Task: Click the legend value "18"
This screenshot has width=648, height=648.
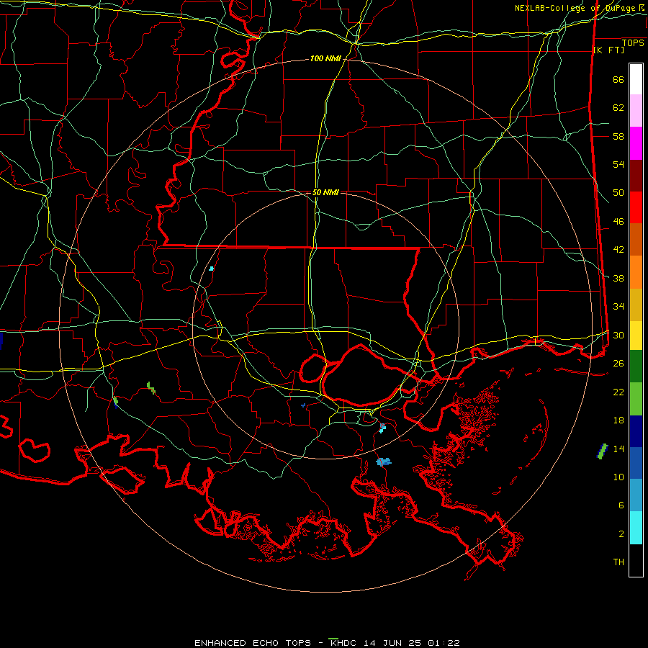Action: (618, 420)
